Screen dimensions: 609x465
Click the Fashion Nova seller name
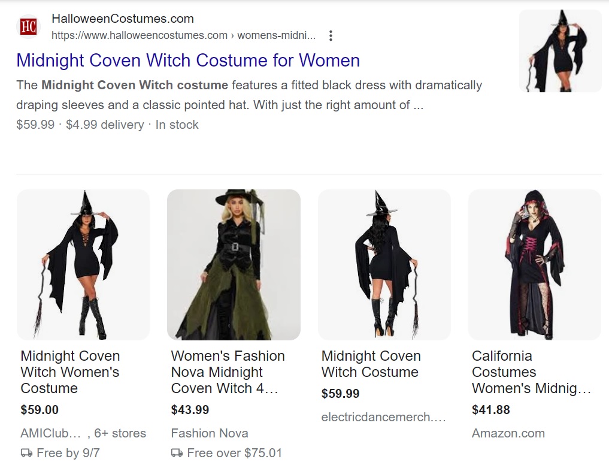(x=210, y=433)
